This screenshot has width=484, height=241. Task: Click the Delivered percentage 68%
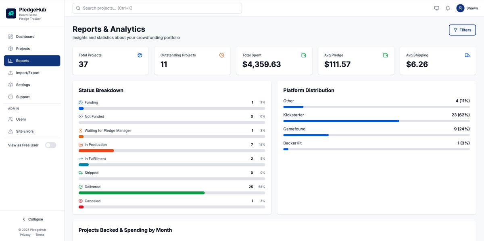click(262, 187)
